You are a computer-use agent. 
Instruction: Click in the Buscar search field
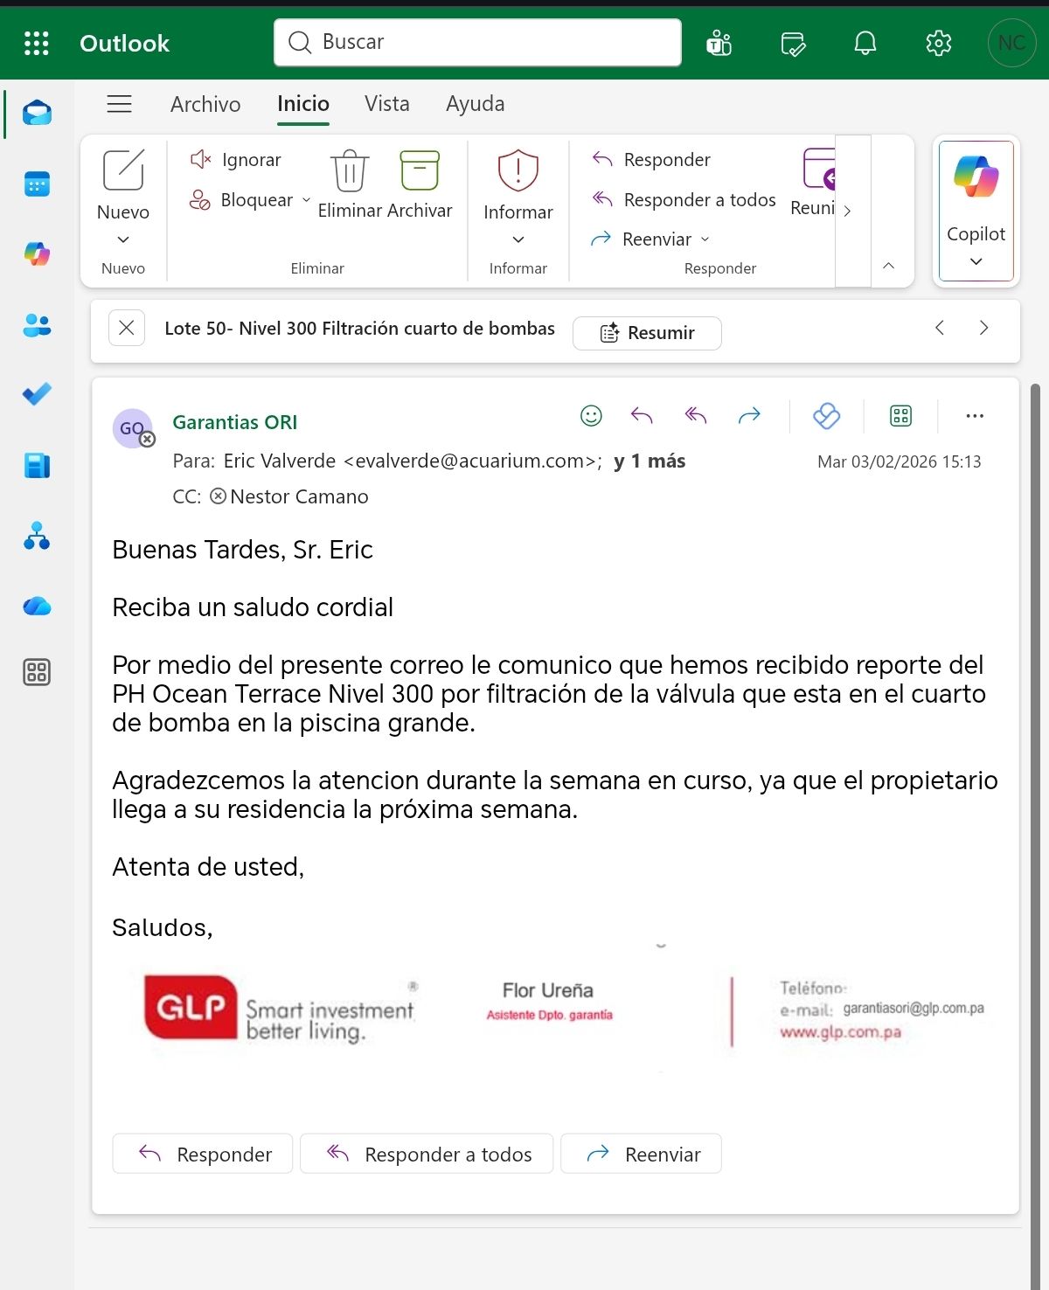pos(490,42)
